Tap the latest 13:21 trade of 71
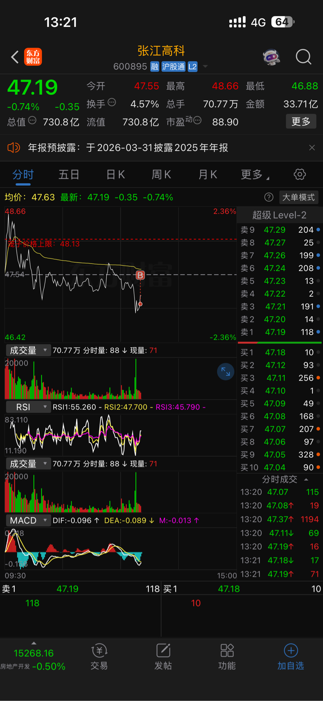 [x=280, y=574]
